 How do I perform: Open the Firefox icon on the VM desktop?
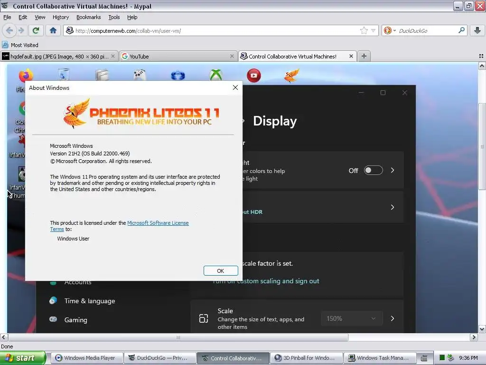coord(26,76)
